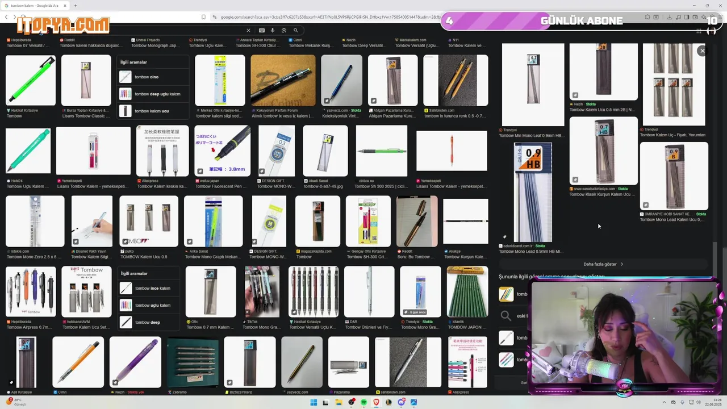Open Hakikat Kırtasiye Versatil pencils thumbnail
This screenshot has height=409, width=727.
coord(313,291)
